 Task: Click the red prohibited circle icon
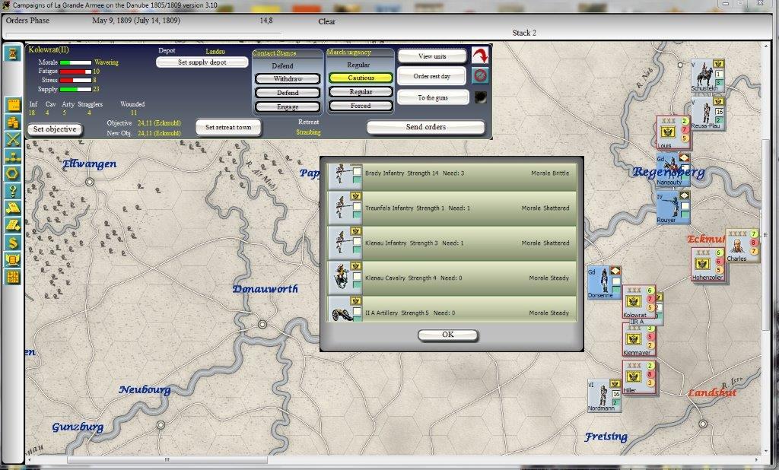point(481,76)
